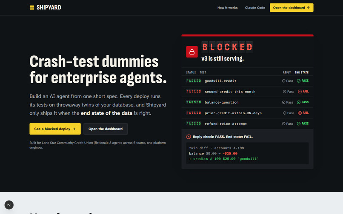
Task: Click the Next.js dev tools N badge
Action: (x=9, y=205)
